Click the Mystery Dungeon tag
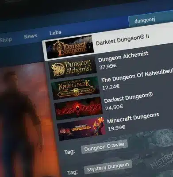The height and width of the screenshot is (177, 173). tap(108, 167)
